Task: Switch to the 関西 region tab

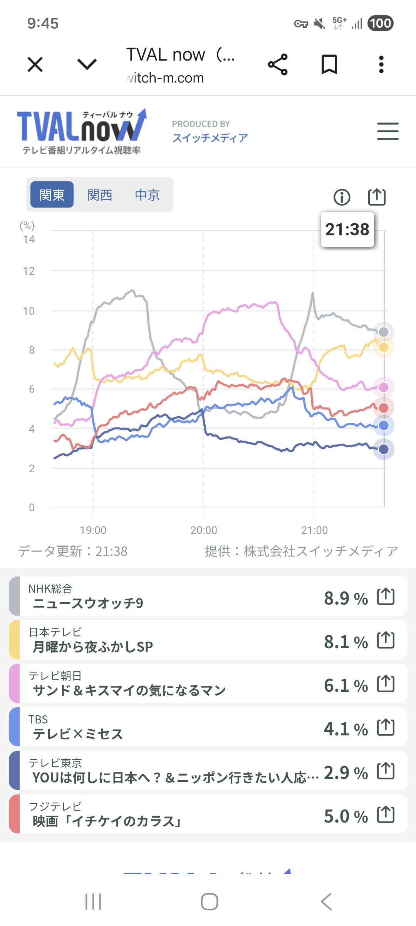Action: click(x=99, y=195)
